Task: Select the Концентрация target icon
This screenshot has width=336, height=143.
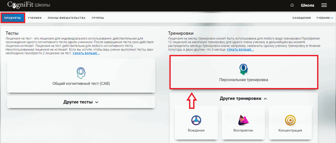Action: pyautogui.click(x=290, y=120)
